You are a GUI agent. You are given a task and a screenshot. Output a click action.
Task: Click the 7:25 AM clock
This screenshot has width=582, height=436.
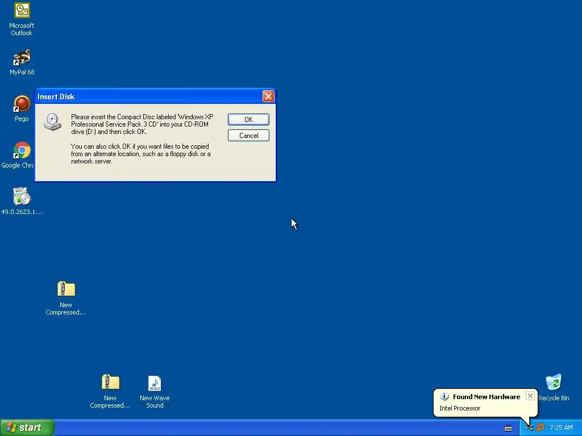[x=561, y=427]
